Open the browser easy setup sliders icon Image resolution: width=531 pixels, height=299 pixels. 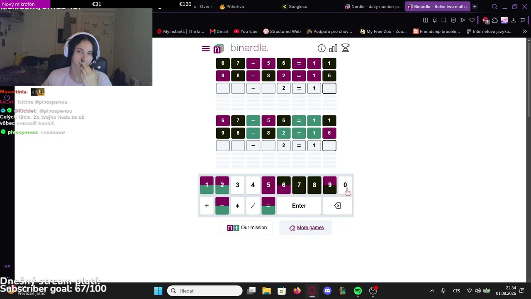click(x=523, y=20)
